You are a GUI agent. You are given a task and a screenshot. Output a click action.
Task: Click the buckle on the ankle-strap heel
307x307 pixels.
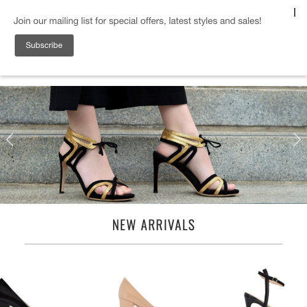276,279
